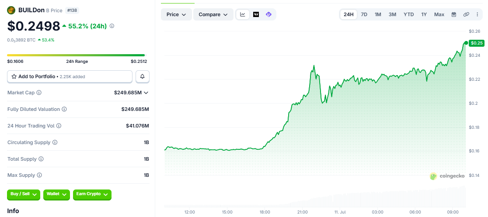Click the $0.1606 range low value

[x=15, y=62]
